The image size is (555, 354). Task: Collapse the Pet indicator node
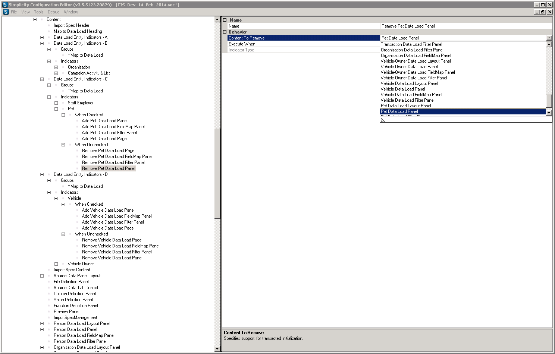click(x=56, y=109)
